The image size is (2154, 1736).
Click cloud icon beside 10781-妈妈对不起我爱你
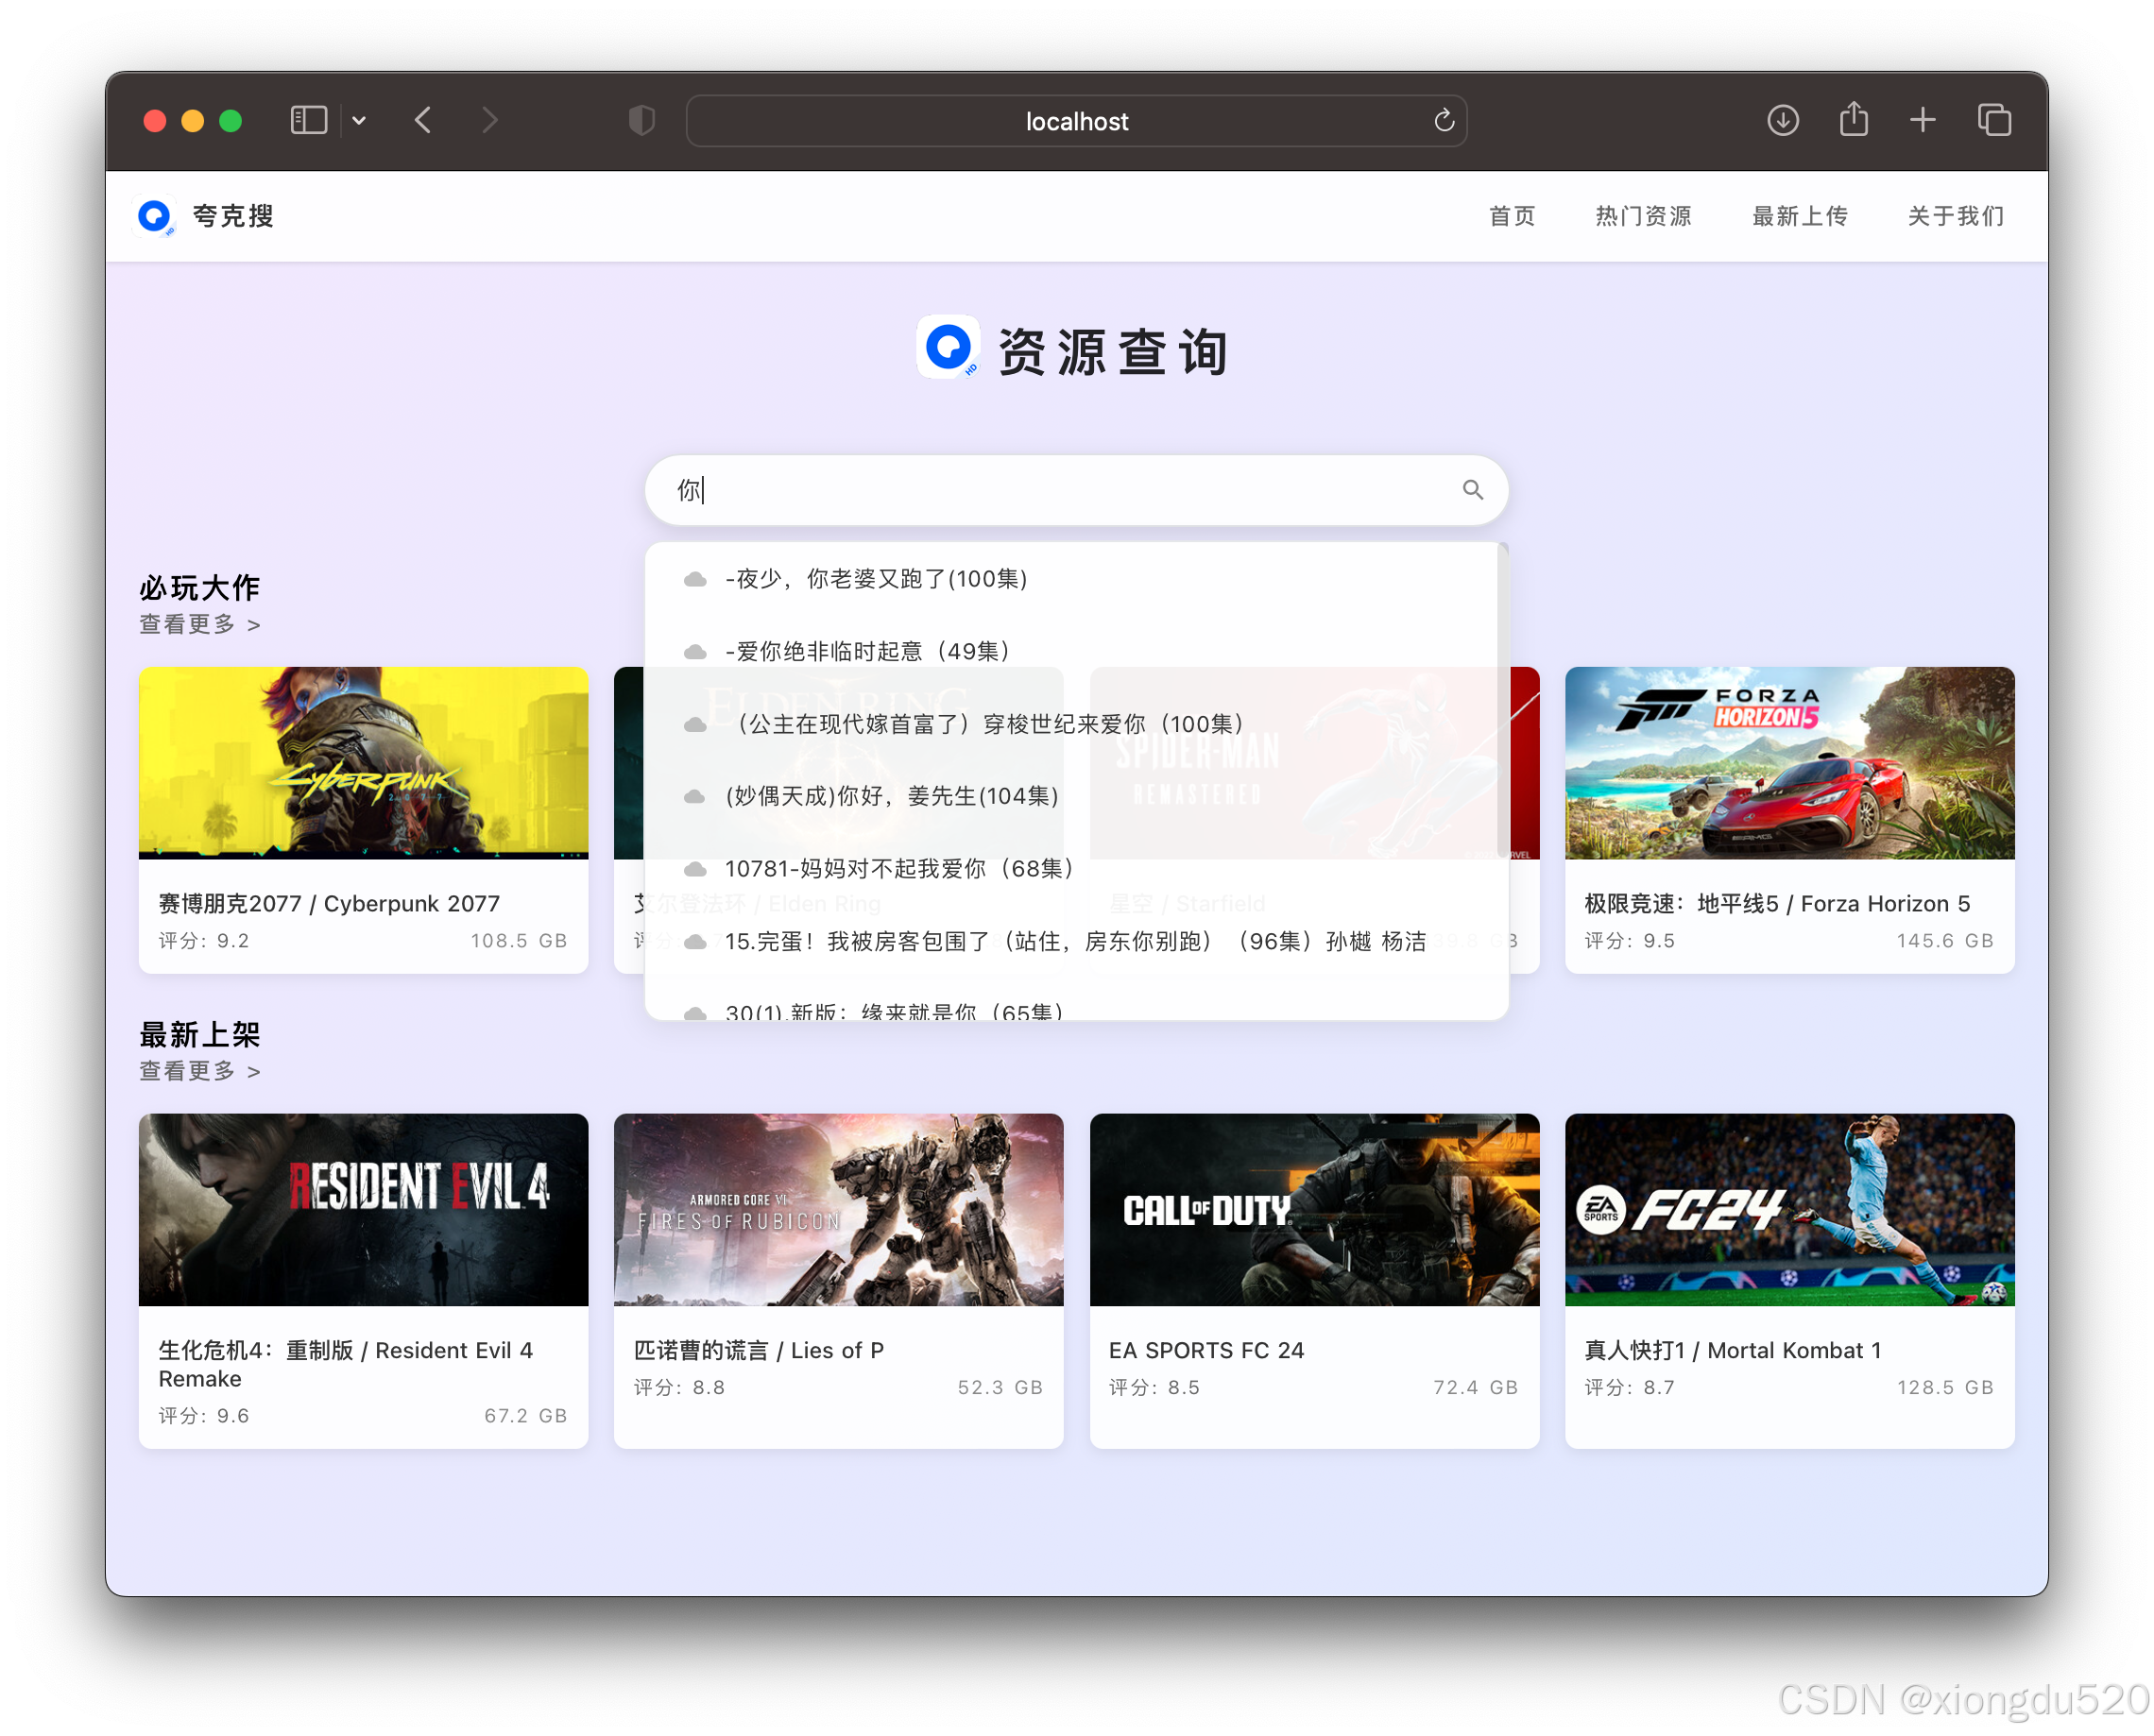(695, 869)
